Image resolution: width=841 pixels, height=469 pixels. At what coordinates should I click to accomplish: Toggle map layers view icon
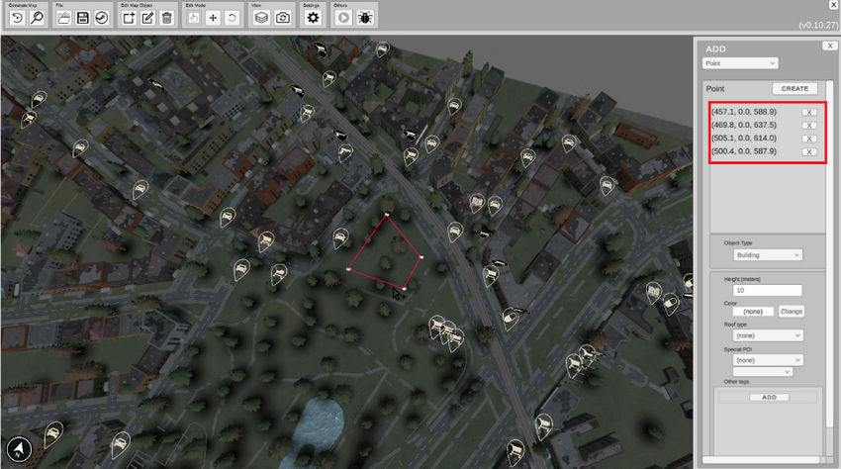point(262,18)
